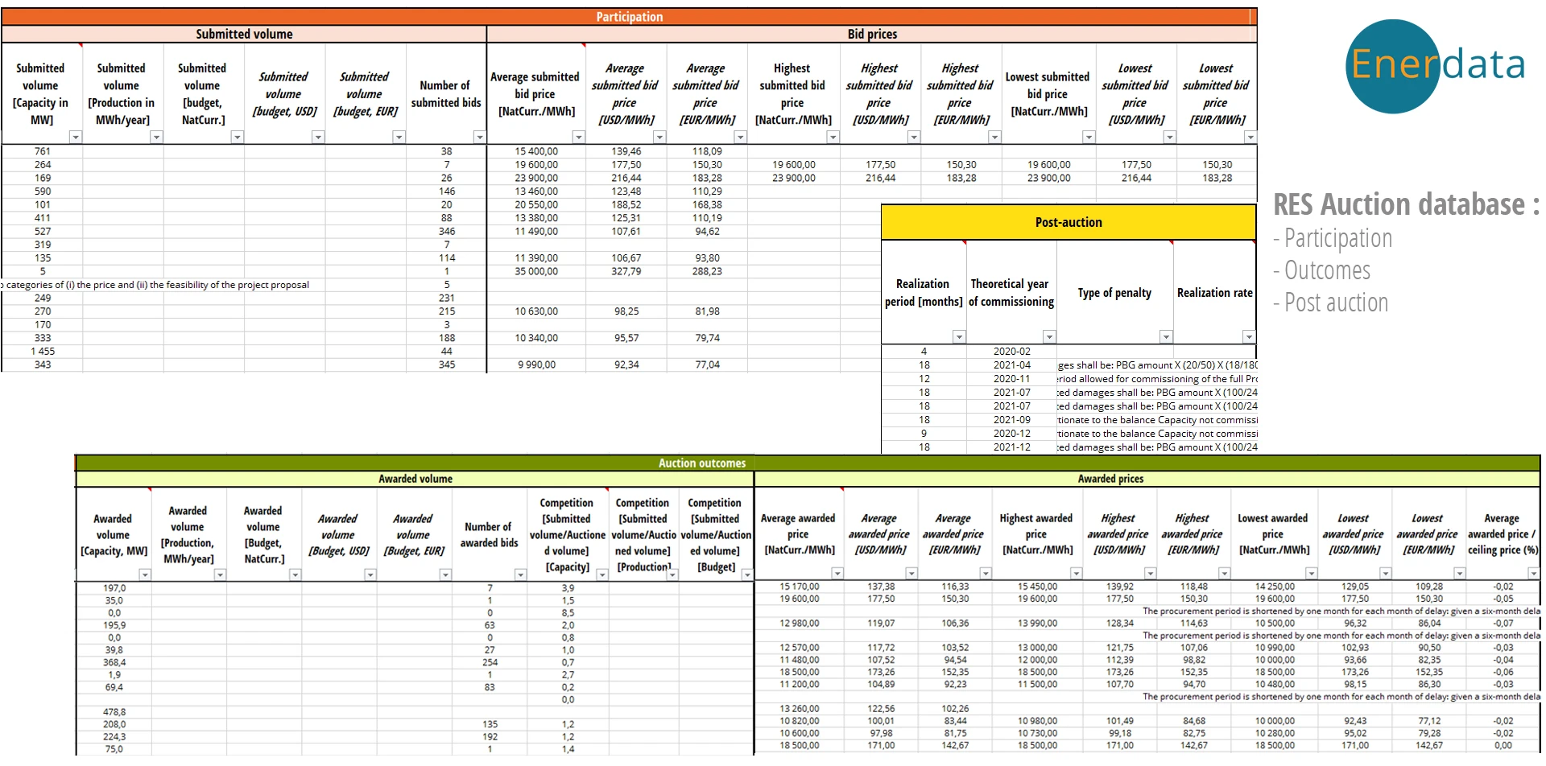Select the orange Participation banner header
1546x766 pixels.
(x=629, y=17)
